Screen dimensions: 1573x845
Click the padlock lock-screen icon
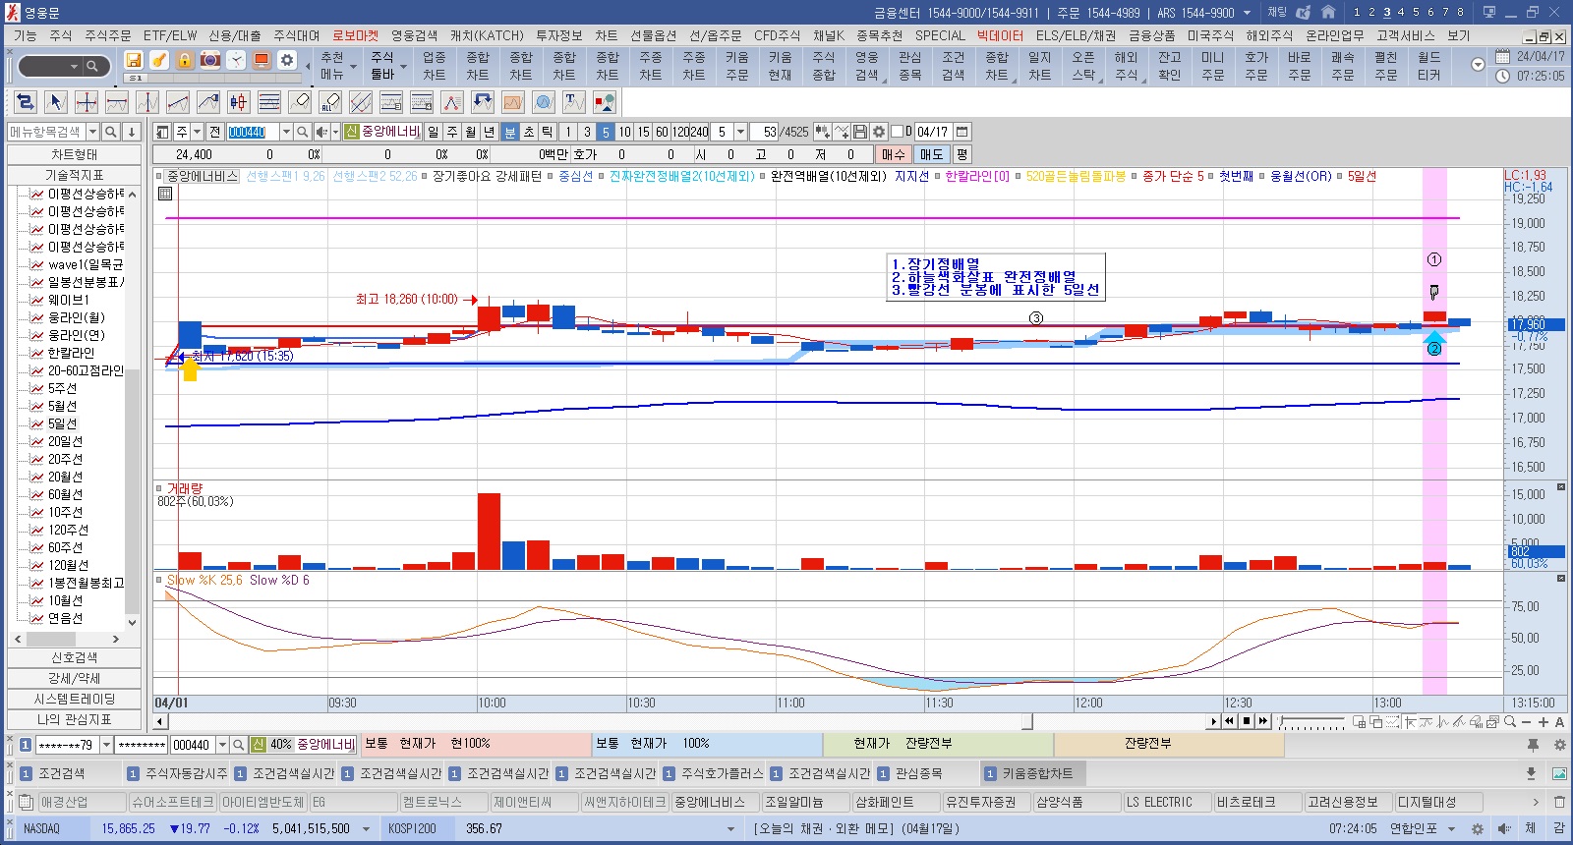(185, 60)
